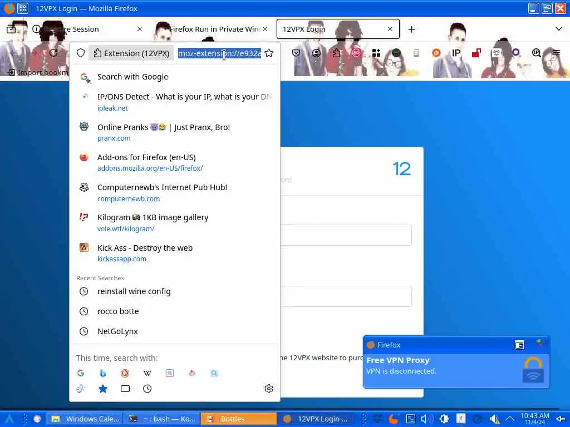Show hidden tray icons arrow

click(x=510, y=419)
